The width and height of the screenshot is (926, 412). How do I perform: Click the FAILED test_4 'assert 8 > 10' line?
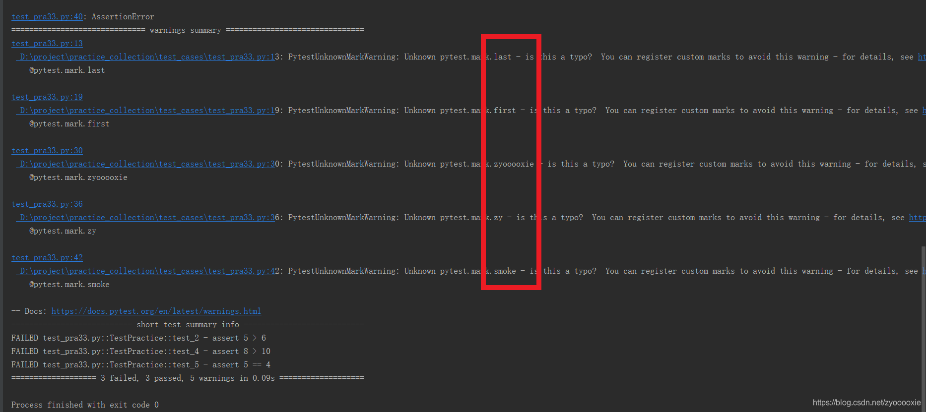141,352
